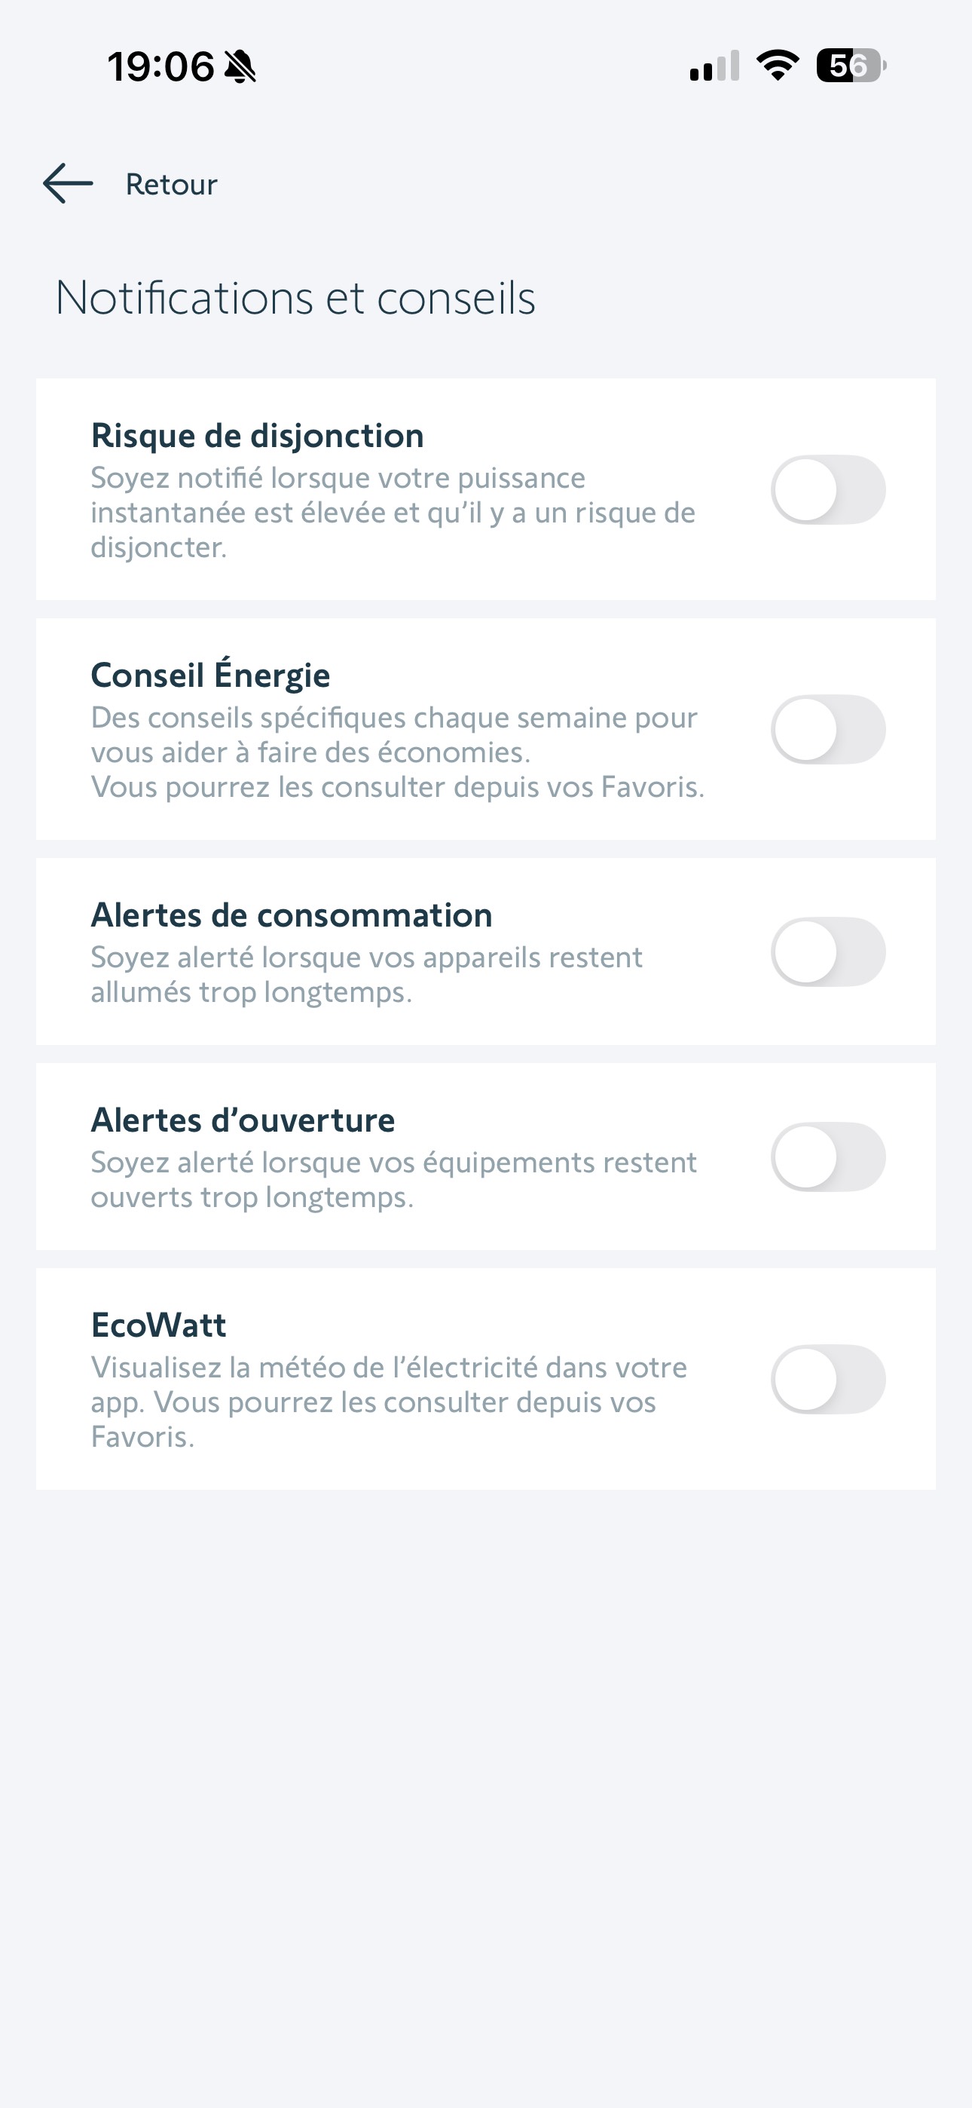Tap the Conseil Énergie title
This screenshot has height=2108, width=972.
point(210,675)
